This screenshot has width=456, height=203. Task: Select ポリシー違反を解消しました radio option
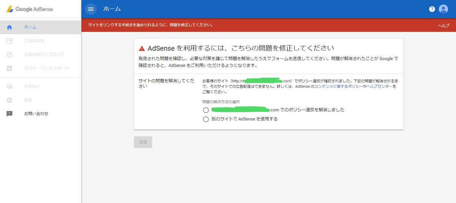(x=206, y=110)
